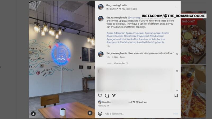
Task: Open the #bostonfoodies hashtag
Action: [x=115, y=36]
